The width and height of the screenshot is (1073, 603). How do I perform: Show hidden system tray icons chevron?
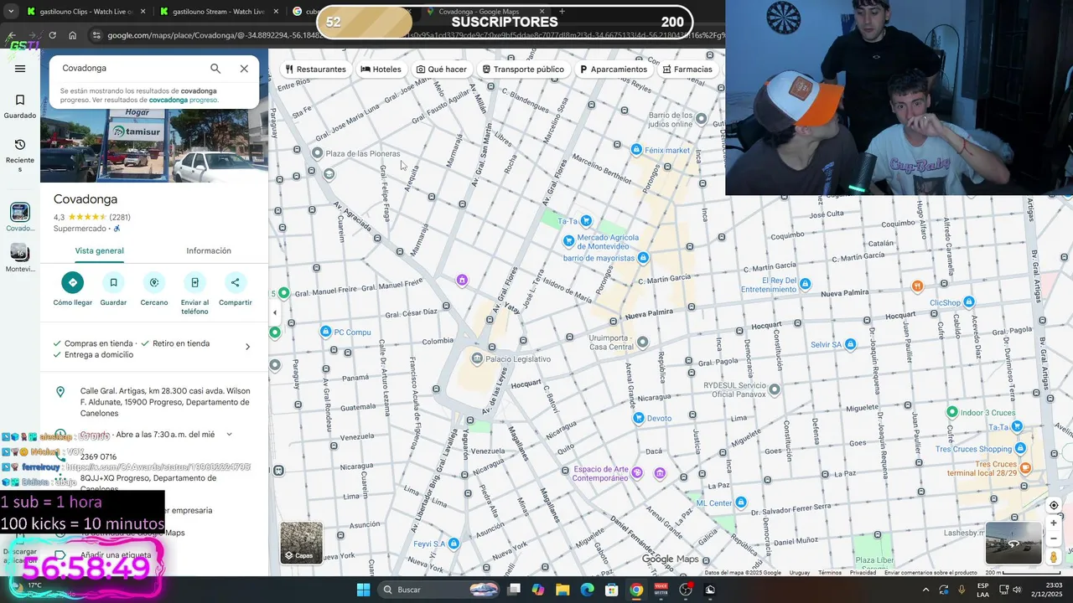[x=925, y=590]
